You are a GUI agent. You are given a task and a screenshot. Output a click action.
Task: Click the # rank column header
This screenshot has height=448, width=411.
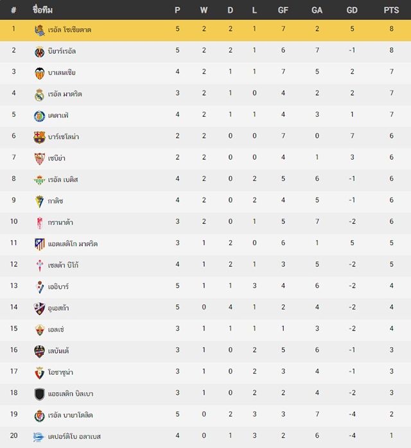(13, 10)
